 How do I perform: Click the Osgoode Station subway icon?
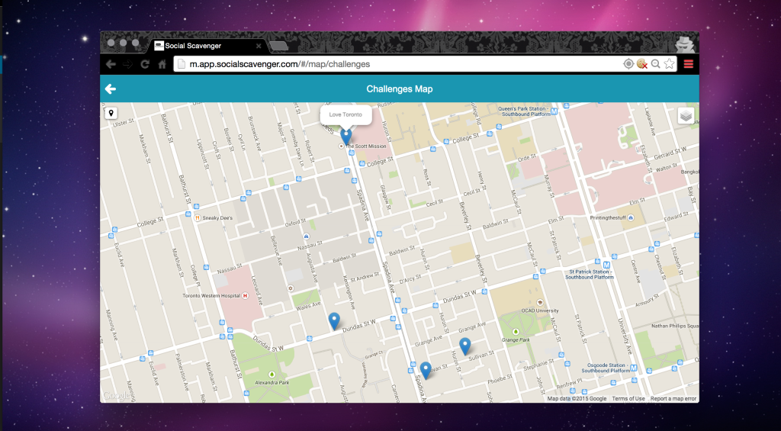(x=634, y=368)
